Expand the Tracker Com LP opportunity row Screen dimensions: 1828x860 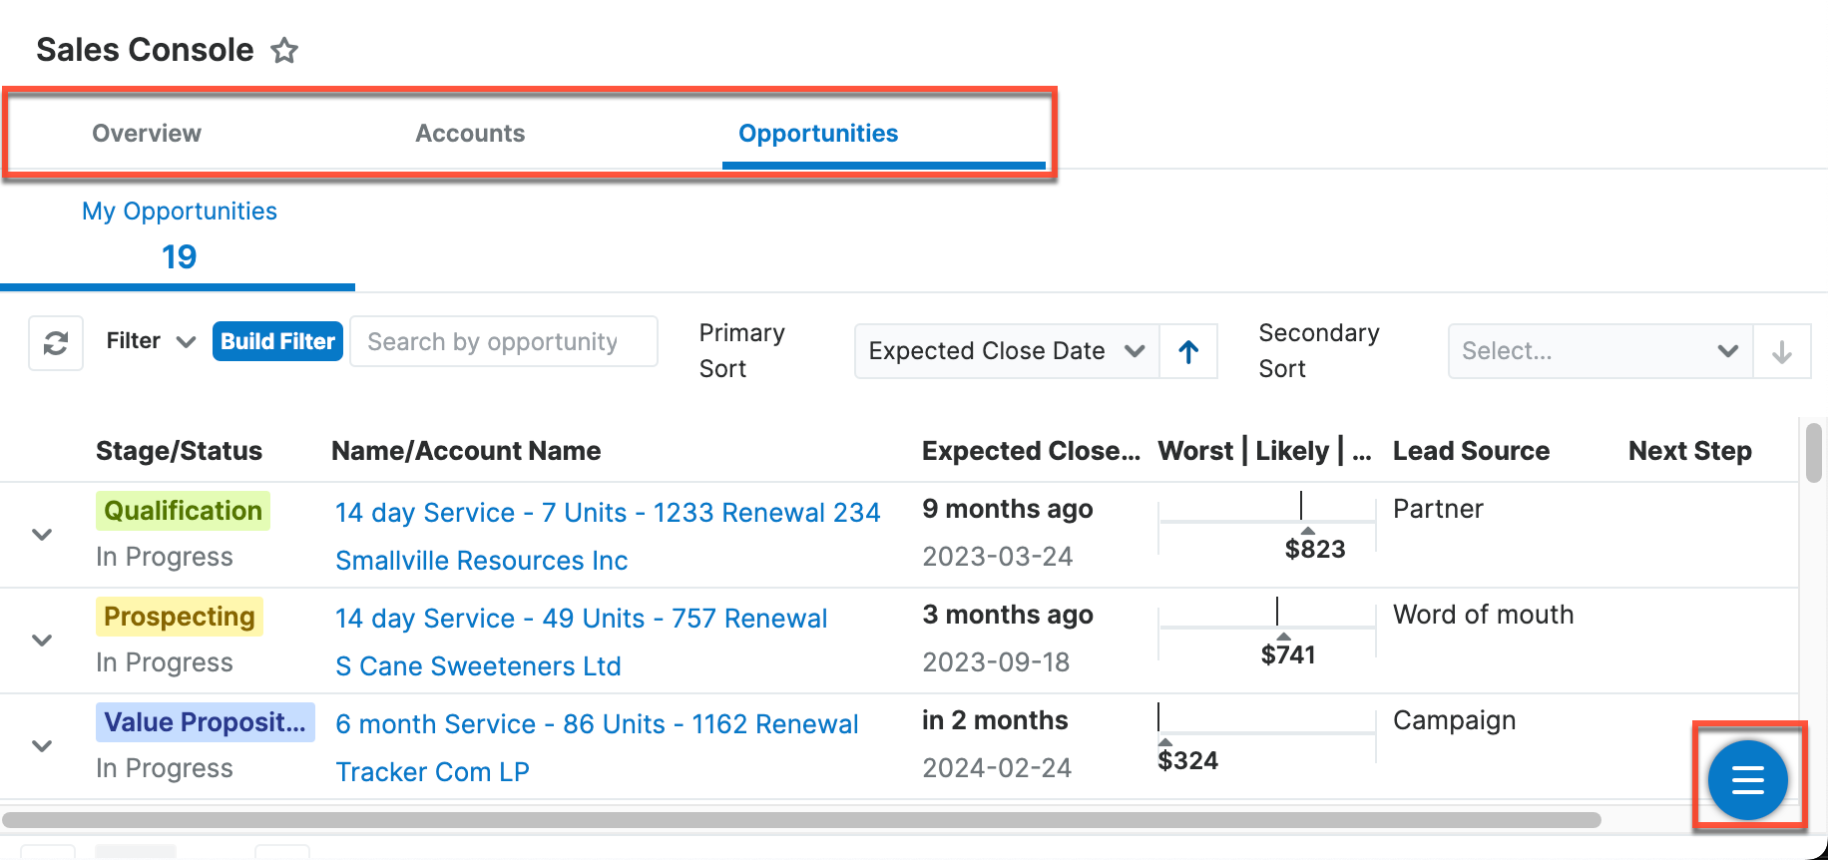pos(42,746)
